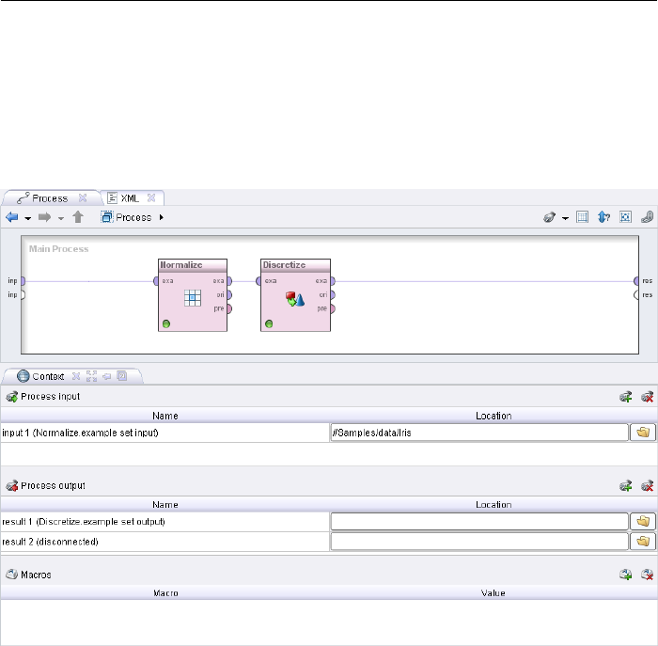
Task: Click the Macro column header
Action: [x=165, y=593]
